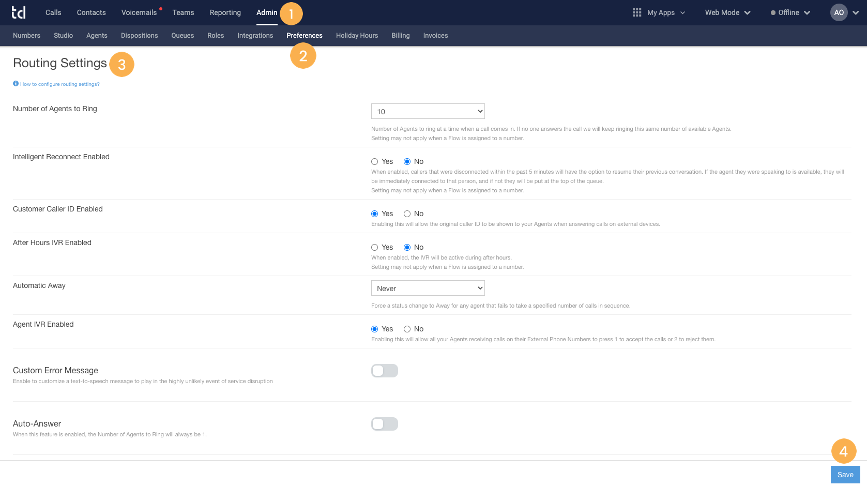Open the Automatic Away dropdown
The height and width of the screenshot is (487, 867).
(x=428, y=288)
